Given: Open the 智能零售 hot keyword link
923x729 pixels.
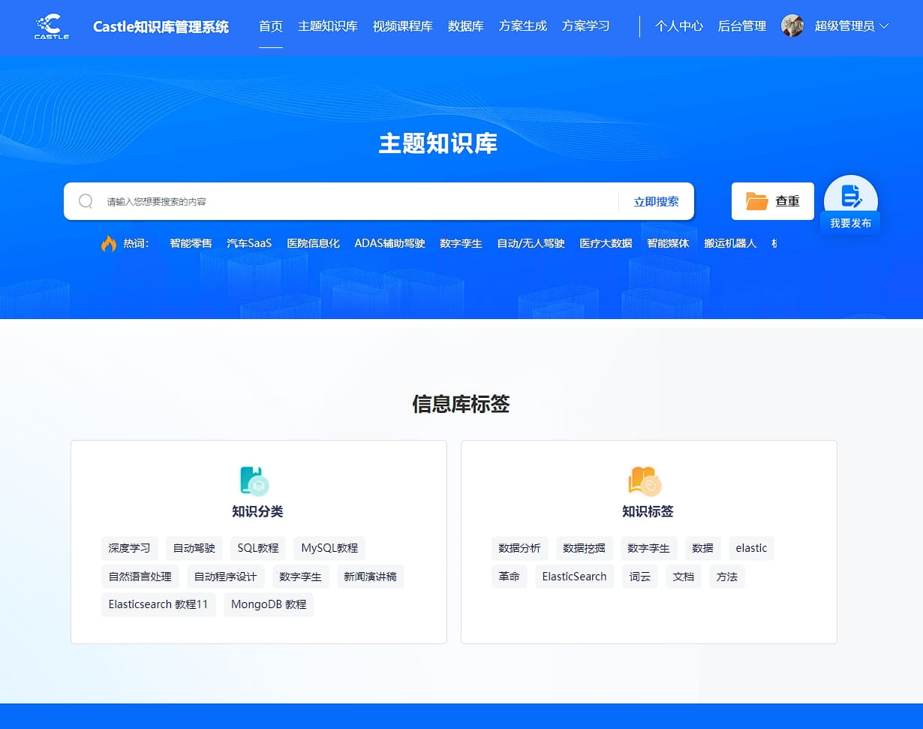Looking at the screenshot, I should 190,243.
